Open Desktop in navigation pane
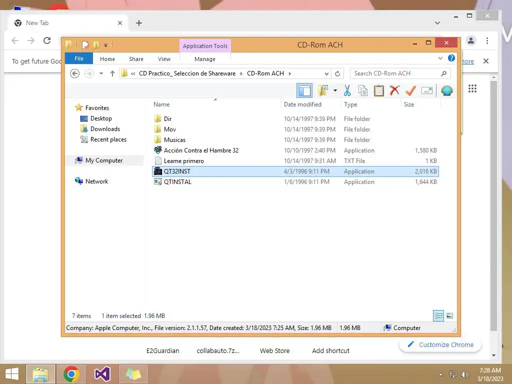The image size is (512, 384). 101,118
